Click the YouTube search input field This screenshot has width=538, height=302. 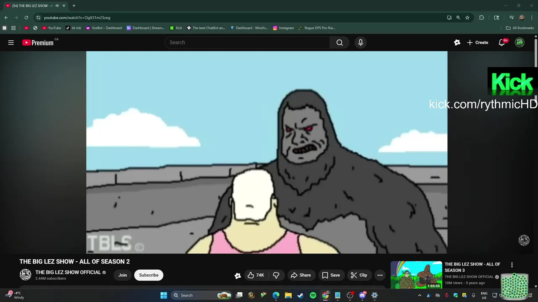[247, 42]
